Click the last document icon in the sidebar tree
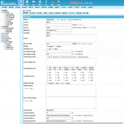 5,49
